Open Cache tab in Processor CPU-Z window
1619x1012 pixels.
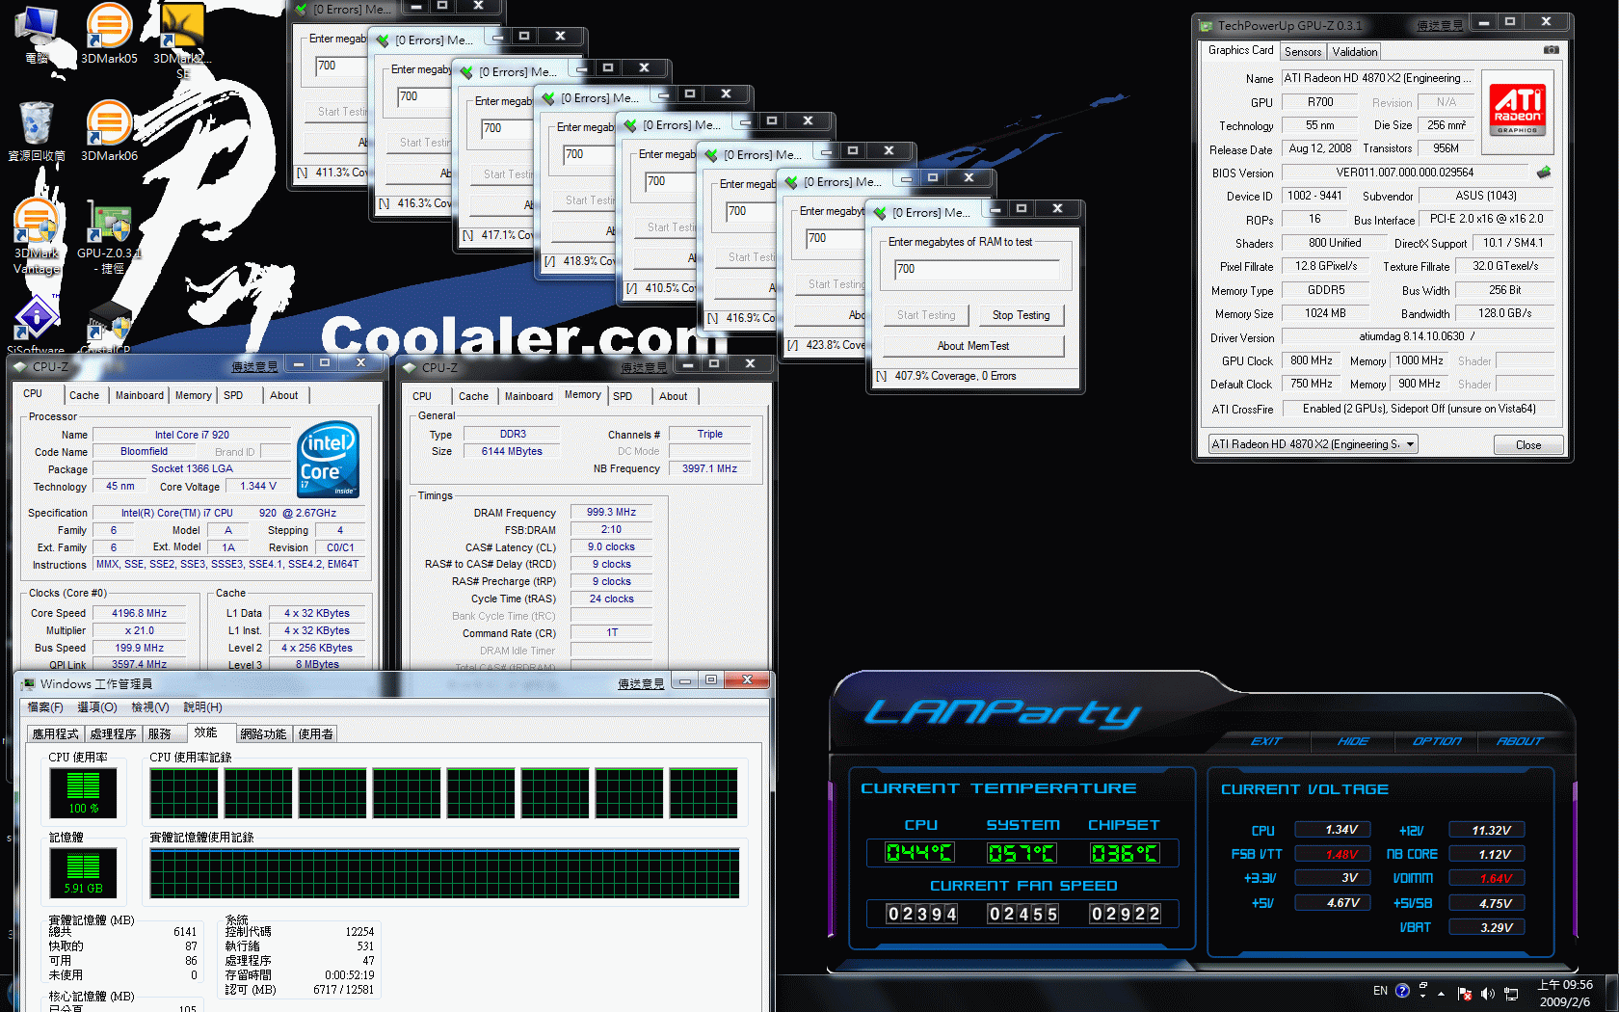tap(84, 395)
